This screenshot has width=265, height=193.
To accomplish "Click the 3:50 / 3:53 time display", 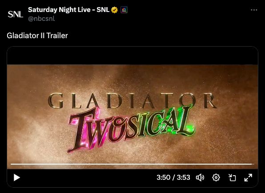I will click(x=173, y=177).
